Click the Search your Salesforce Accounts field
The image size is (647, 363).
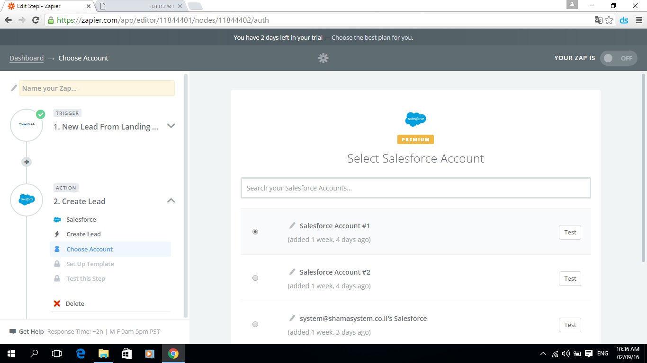415,188
